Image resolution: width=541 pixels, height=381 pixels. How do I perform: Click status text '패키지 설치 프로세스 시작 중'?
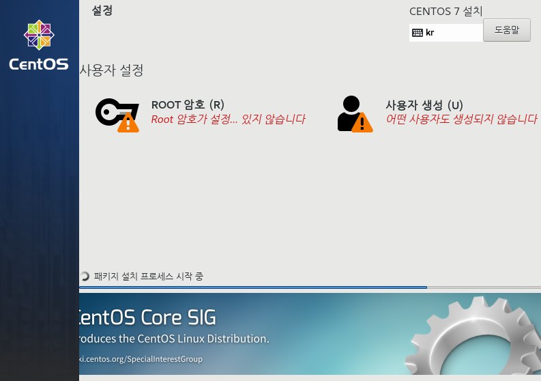[148, 277]
